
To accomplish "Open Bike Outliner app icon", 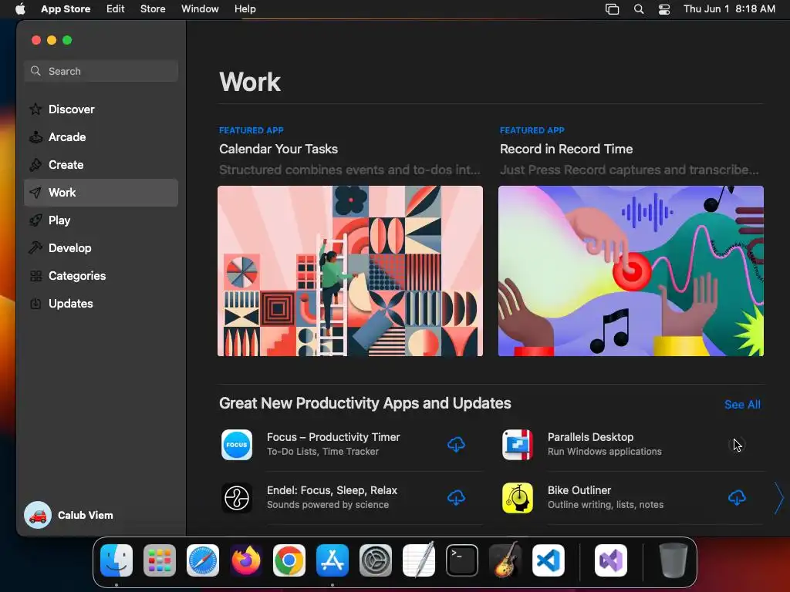I will click(518, 498).
